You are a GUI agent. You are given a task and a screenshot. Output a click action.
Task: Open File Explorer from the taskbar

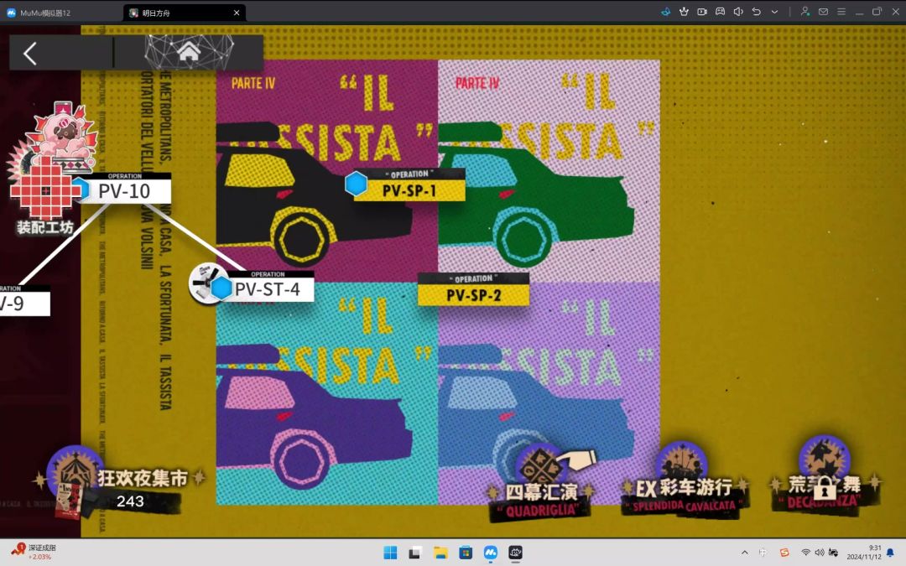pyautogui.click(x=440, y=553)
